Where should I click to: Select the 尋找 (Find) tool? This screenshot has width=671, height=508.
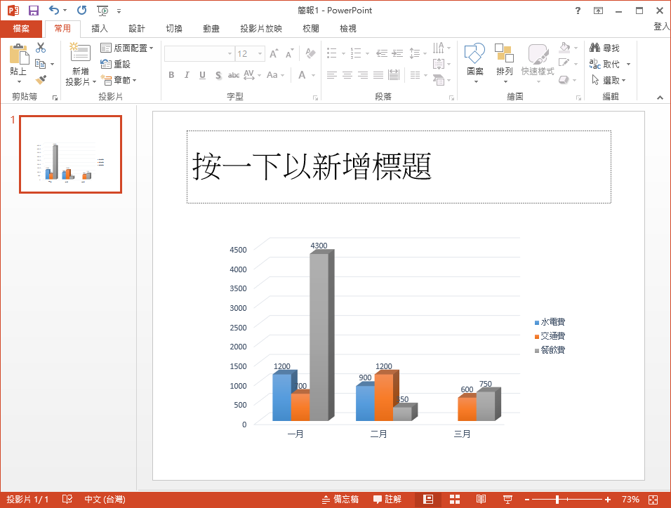pyautogui.click(x=606, y=48)
